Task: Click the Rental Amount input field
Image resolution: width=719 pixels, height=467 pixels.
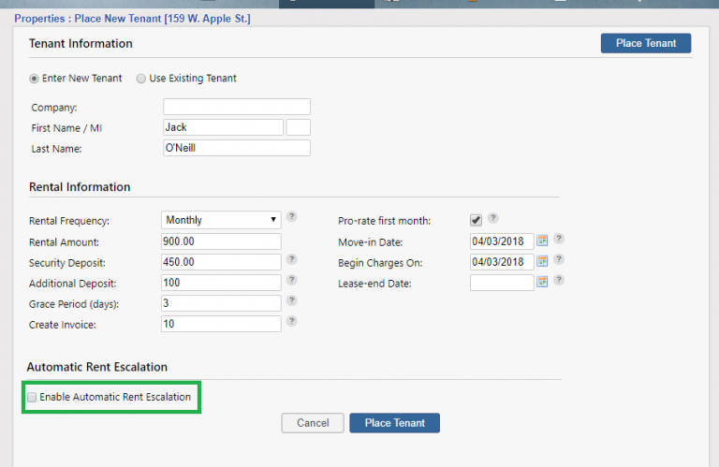Action: 221,241
